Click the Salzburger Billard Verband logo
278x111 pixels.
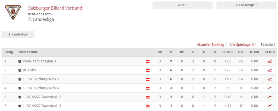(x=13, y=12)
